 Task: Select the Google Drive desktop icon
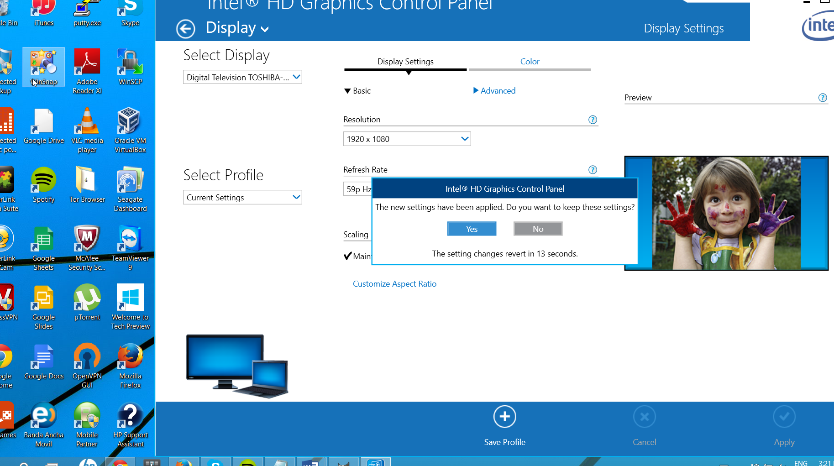pyautogui.click(x=44, y=126)
